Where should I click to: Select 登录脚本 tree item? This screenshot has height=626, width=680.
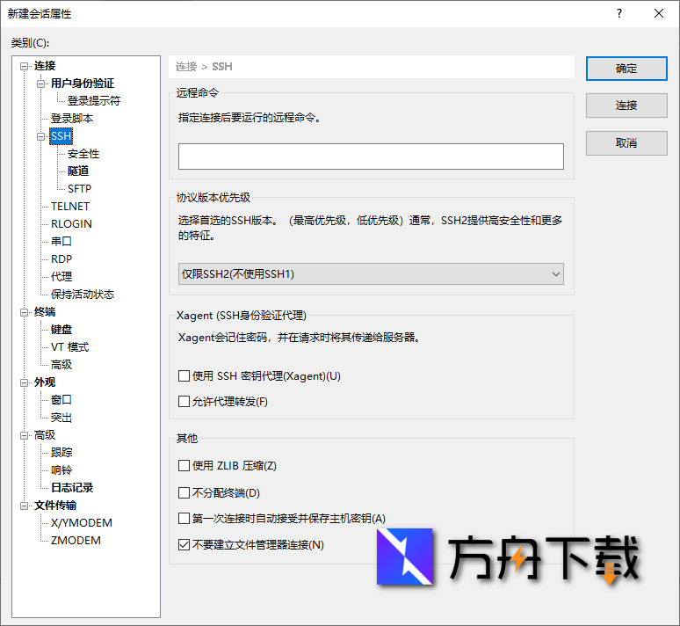tap(71, 119)
